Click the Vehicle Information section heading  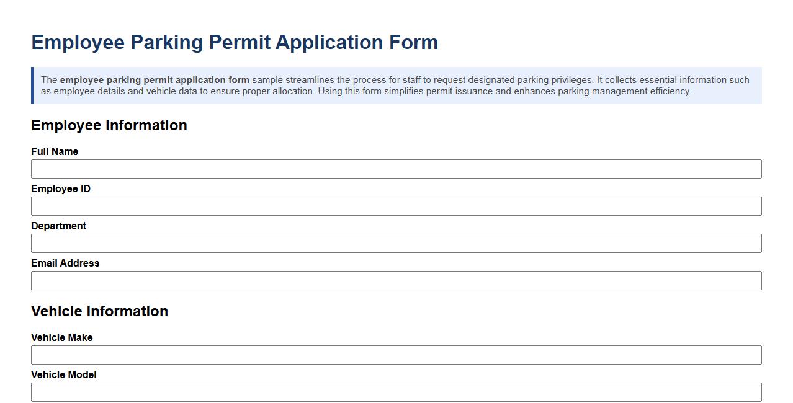(x=100, y=311)
